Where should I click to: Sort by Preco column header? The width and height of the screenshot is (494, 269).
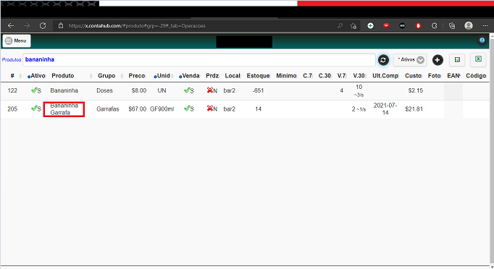[136, 76]
